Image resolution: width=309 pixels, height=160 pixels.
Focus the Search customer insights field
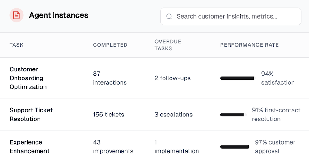[231, 16]
